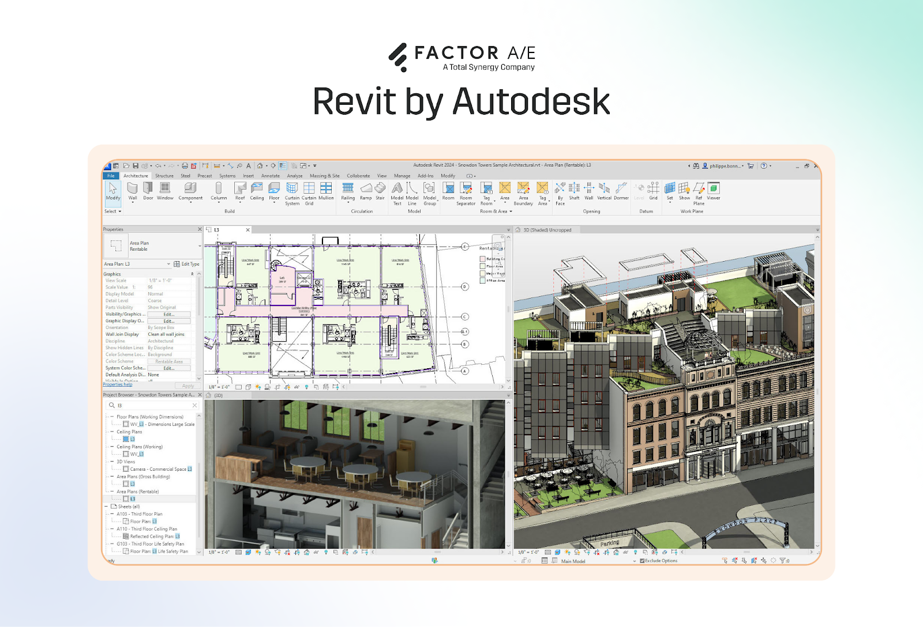Image resolution: width=923 pixels, height=627 pixels.
Task: Click the Edit Type button in Properties
Action: click(x=190, y=264)
